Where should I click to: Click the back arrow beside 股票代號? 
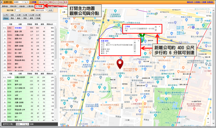(2, 2)
